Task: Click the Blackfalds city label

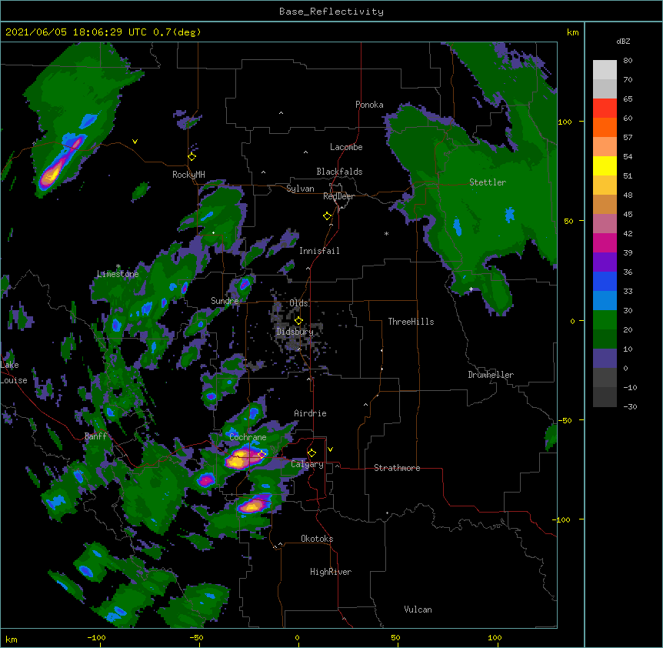Action: pyautogui.click(x=339, y=172)
